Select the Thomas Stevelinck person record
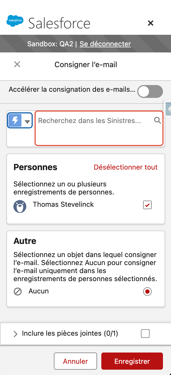 coord(63,205)
